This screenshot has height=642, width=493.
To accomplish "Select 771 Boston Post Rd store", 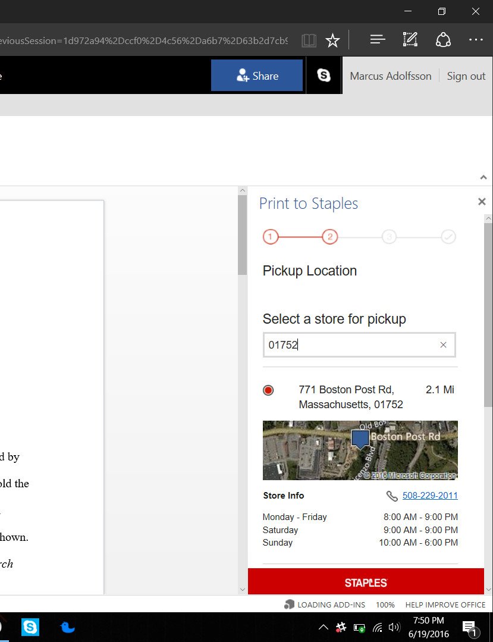I will coord(268,390).
